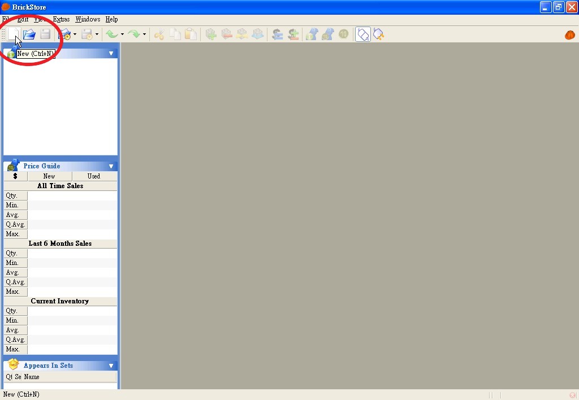579x400 pixels.
Task: Click the Save floppy disk icon
Action: click(x=45, y=34)
